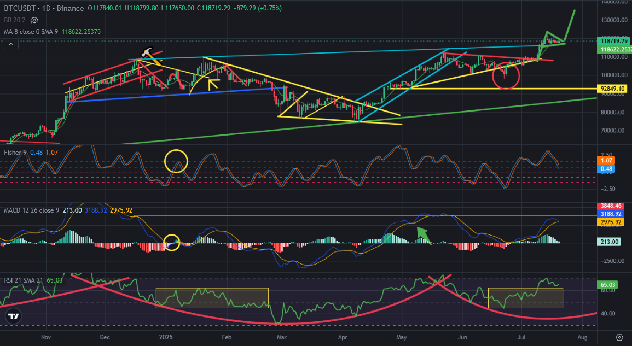Image resolution: width=632 pixels, height=346 pixels.
Task: Show the hidden BB 20 2 indicator
Action: click(x=34, y=20)
